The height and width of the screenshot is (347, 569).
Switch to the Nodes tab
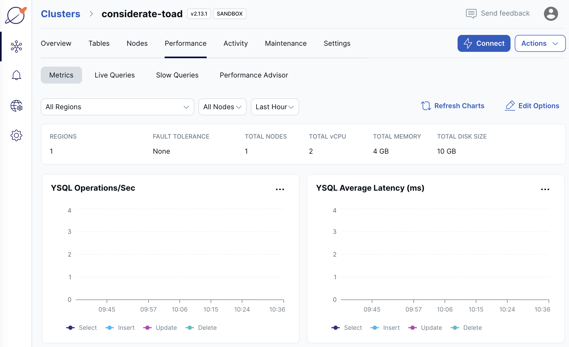(137, 43)
